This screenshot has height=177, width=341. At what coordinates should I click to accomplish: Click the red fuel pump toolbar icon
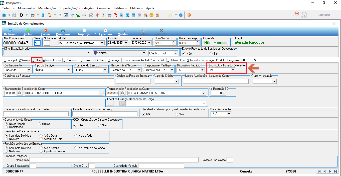[x=115, y=15]
